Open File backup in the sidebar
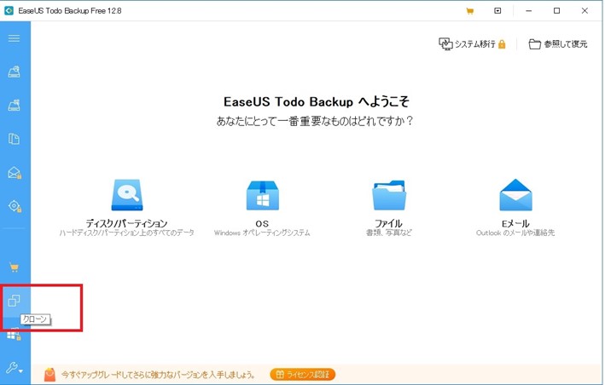 pos(15,139)
